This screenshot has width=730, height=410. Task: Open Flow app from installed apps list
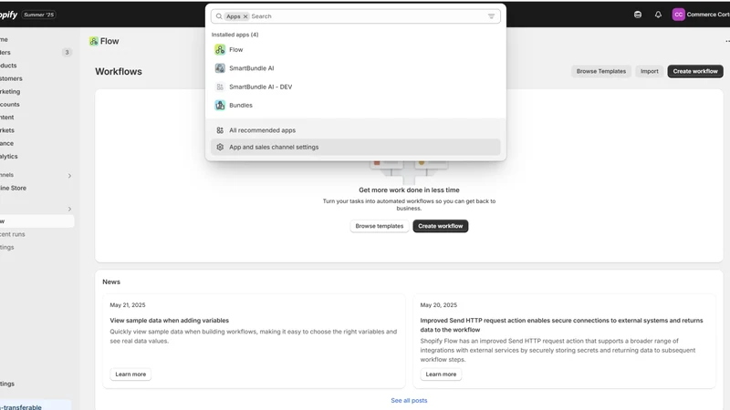355,49
